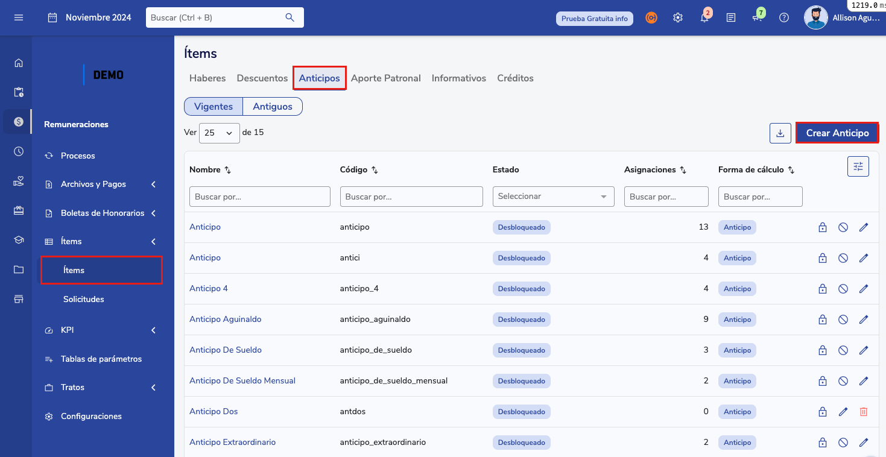Open the column settings filter icon
Screen dimensions: 886x457
coord(858,166)
